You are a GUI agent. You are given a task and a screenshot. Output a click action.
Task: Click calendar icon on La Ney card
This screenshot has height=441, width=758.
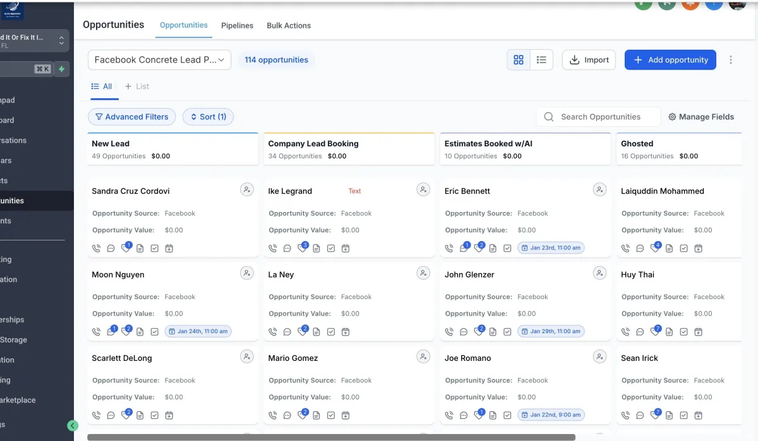(x=346, y=332)
